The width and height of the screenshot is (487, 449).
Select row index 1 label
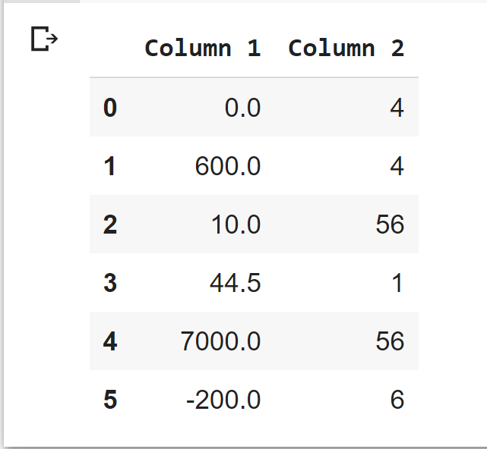point(110,166)
